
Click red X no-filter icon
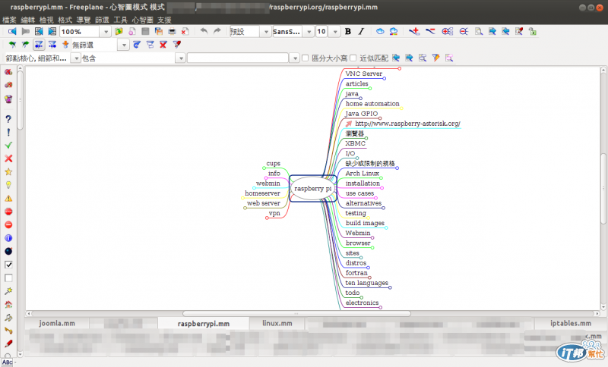(x=163, y=45)
